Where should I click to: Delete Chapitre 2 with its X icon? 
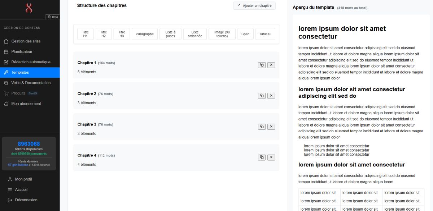271,96
